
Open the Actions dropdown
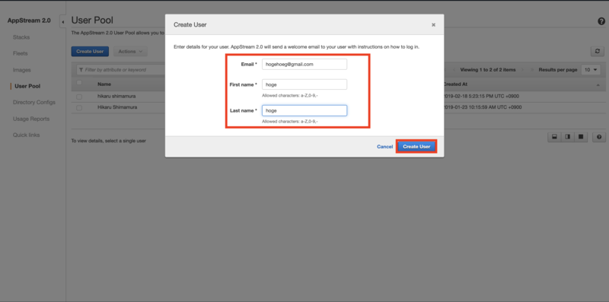tap(130, 51)
